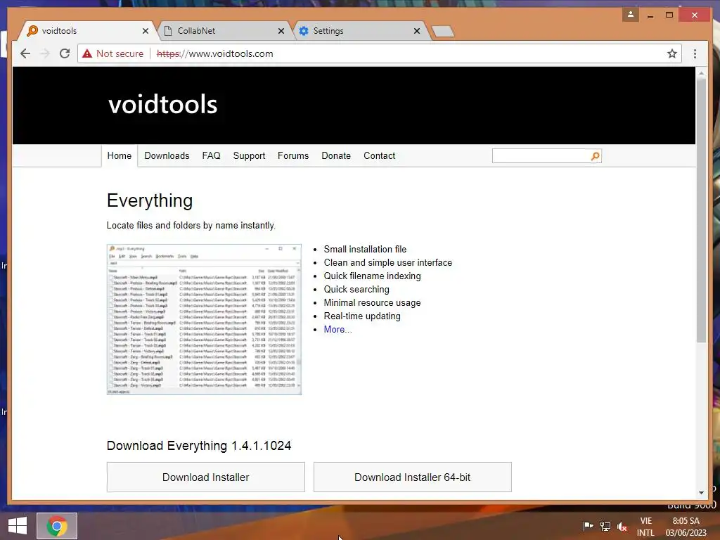Click the voidtools header logo text
This screenshot has width=720, height=540.
162,104
